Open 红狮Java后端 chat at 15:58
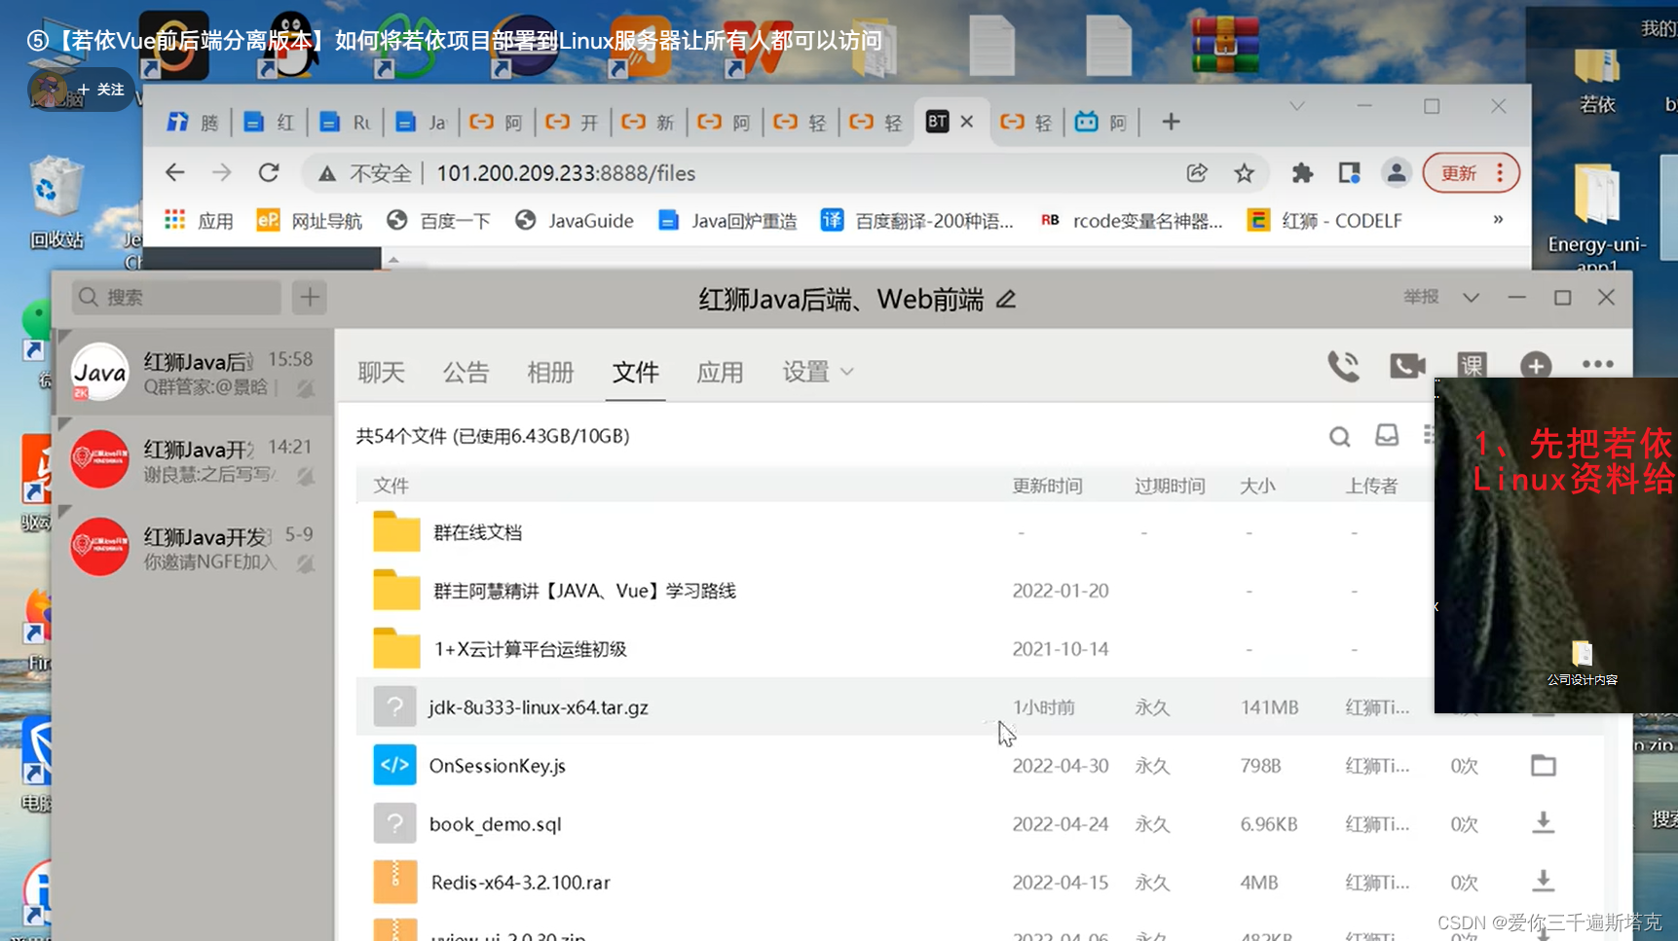The width and height of the screenshot is (1678, 941). (193, 373)
